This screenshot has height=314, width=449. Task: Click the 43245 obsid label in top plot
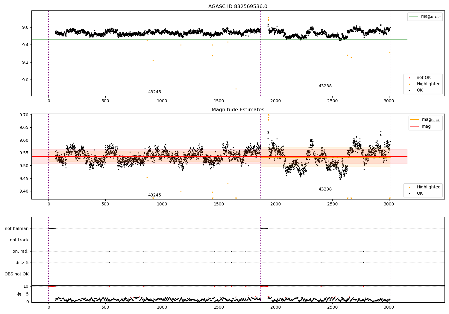tap(154, 92)
